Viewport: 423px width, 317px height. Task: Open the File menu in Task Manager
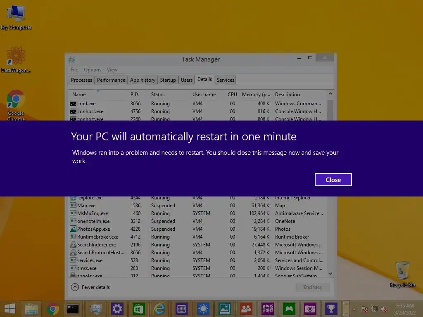(x=74, y=69)
